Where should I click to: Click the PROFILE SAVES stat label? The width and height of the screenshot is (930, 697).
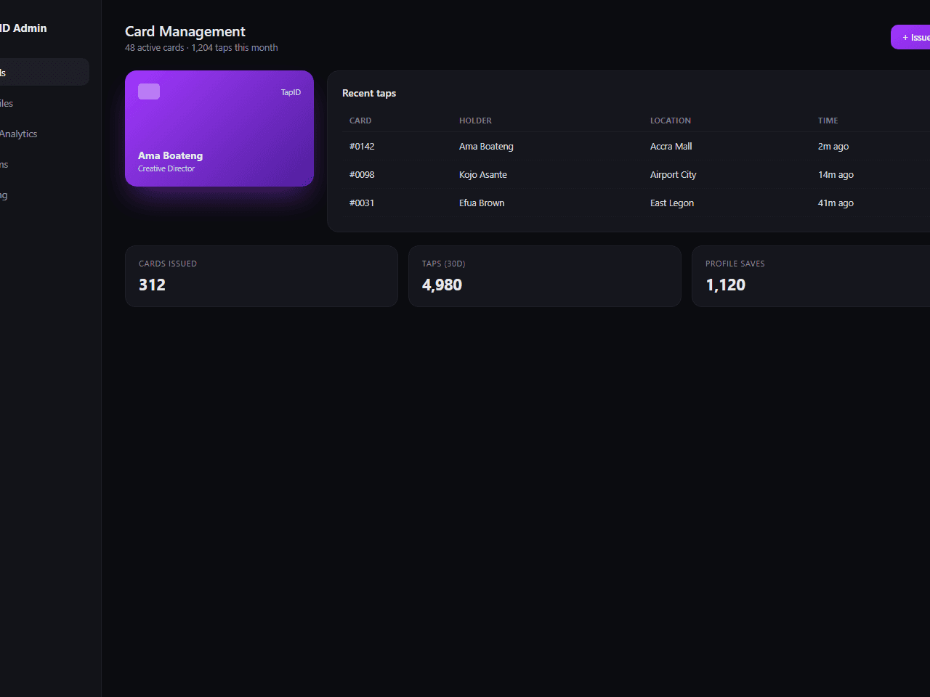point(735,264)
